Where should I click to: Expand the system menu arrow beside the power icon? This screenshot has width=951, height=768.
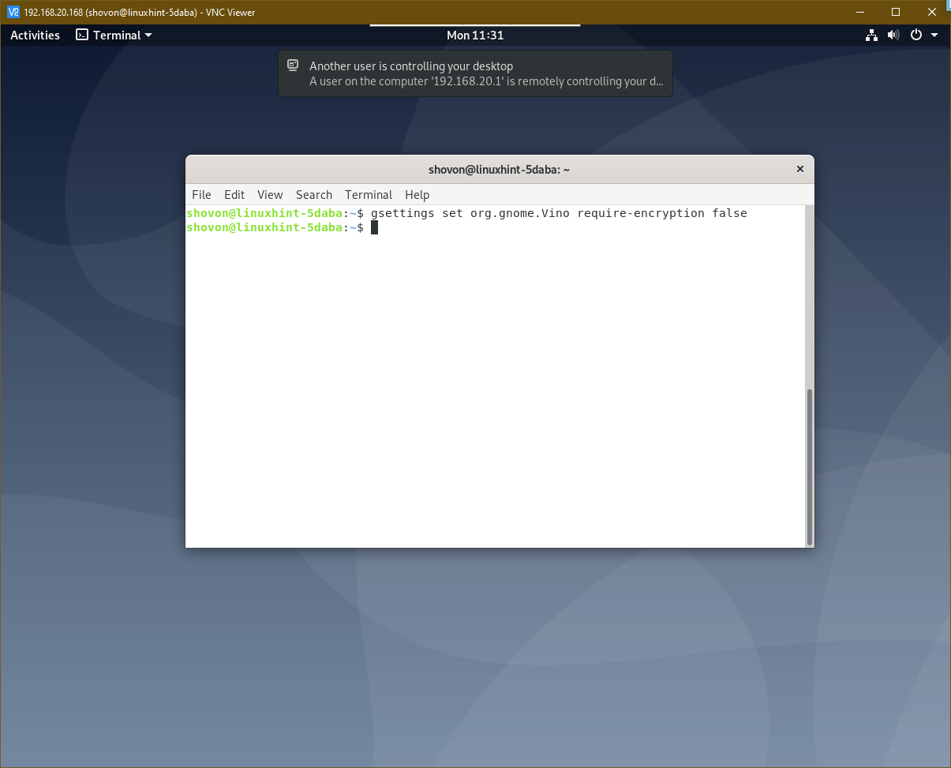pos(934,35)
